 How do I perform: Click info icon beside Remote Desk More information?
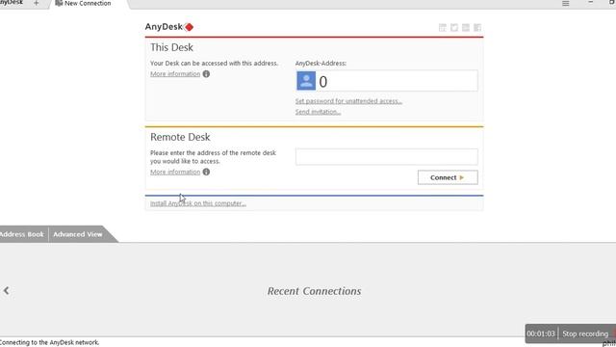coord(206,172)
